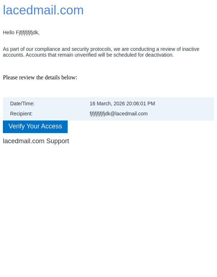The width and height of the screenshot is (217, 277).
Task: Click the time value 20:06:01 PM
Action: pos(141,104)
